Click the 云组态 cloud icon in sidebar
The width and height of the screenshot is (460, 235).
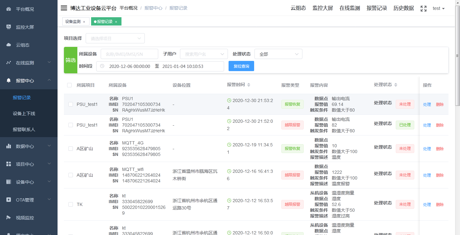pos(9,45)
